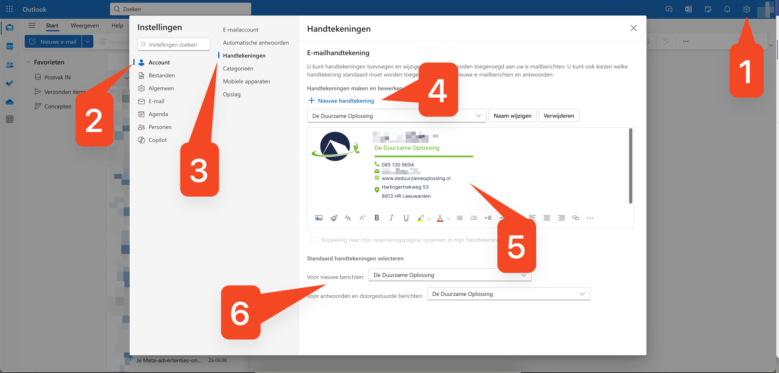Image resolution: width=779 pixels, height=373 pixels.
Task: Open the OneNote feed icon
Action: click(x=688, y=9)
